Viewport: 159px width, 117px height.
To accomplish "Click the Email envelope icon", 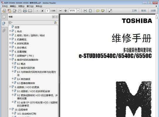I will [x=30, y=11].
